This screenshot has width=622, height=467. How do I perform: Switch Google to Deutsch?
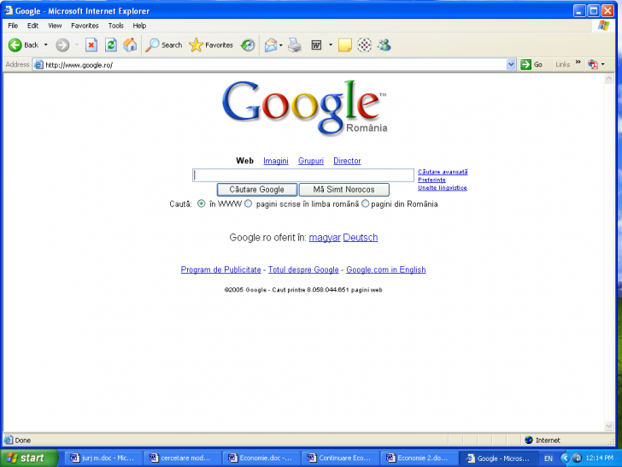(361, 238)
